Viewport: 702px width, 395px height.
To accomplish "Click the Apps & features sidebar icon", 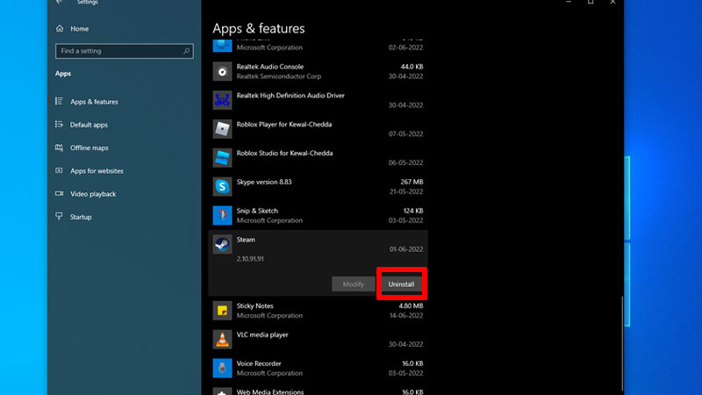I will pyautogui.click(x=59, y=101).
